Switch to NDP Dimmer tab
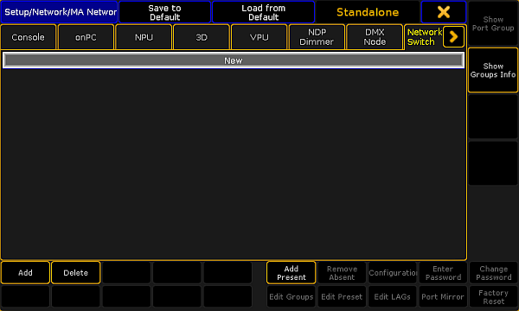The image size is (519, 311). [x=317, y=37]
